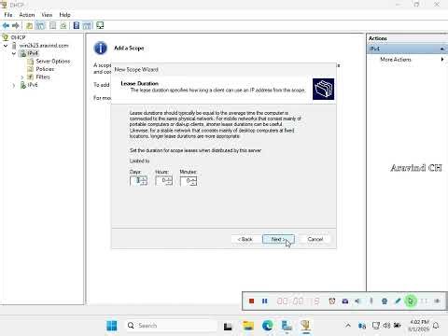Image resolution: width=448 pixels, height=336 pixels.
Task: Click Next in the New Scope Wizard
Action: point(278,239)
